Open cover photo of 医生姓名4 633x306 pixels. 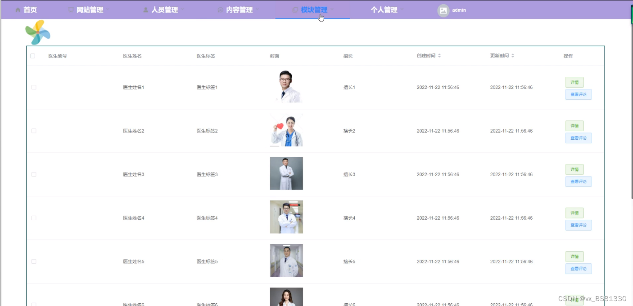pyautogui.click(x=286, y=217)
